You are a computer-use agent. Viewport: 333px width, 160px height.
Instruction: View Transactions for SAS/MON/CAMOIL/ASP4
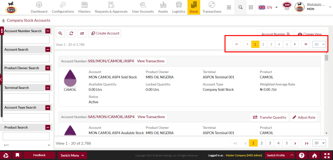pyautogui.click(x=151, y=117)
